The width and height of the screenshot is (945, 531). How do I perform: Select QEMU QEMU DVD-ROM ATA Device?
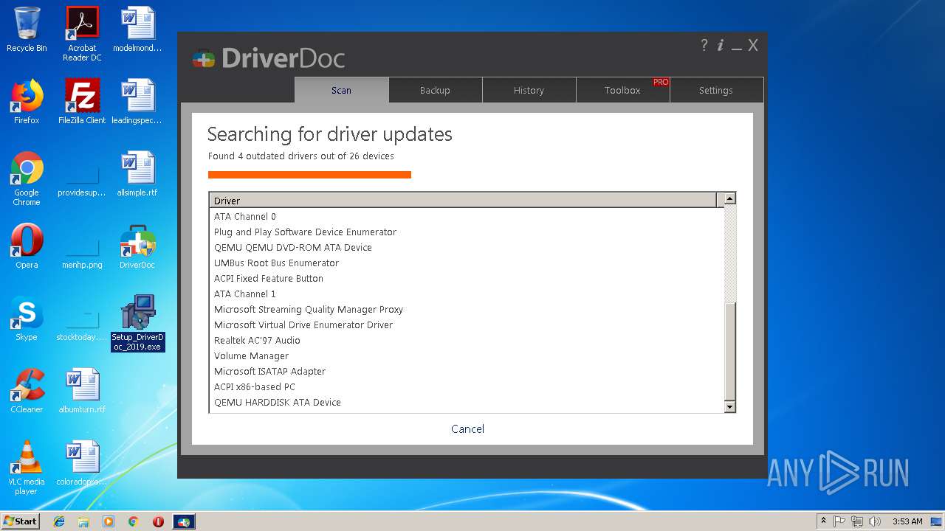(466, 247)
